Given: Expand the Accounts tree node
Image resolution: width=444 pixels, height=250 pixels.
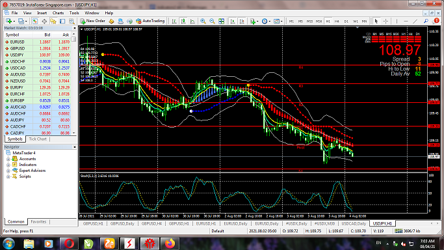Looking at the screenshot, I should coord(8,159).
